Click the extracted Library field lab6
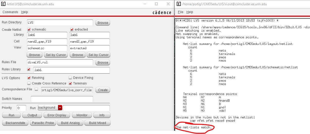 click(x=89, y=35)
